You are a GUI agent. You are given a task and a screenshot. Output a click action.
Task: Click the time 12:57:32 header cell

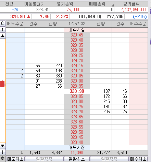point(77,24)
